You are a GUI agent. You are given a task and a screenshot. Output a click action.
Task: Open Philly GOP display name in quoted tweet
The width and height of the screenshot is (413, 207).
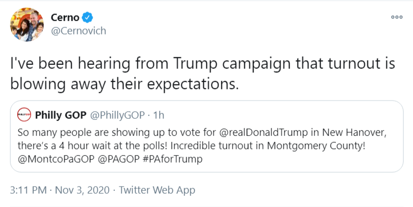point(60,115)
